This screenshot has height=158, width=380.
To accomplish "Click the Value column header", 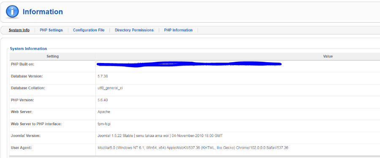I will coord(328,56).
